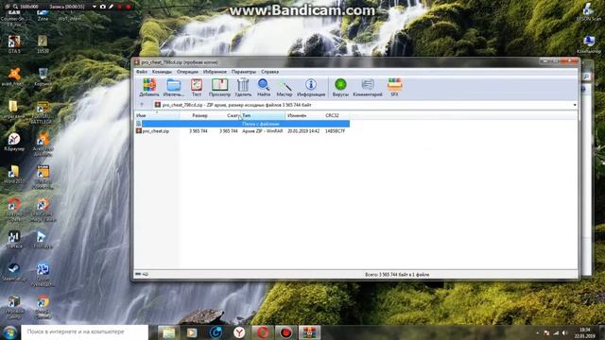This screenshot has height=340, width=605.
Task: Open File Explorer from the taskbar
Action: pyautogui.click(x=168, y=332)
